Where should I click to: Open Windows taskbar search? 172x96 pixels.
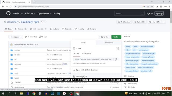click(9, 94)
